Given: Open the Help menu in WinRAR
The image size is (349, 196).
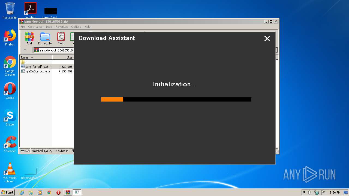Looking at the screenshot, I should tap(87, 27).
